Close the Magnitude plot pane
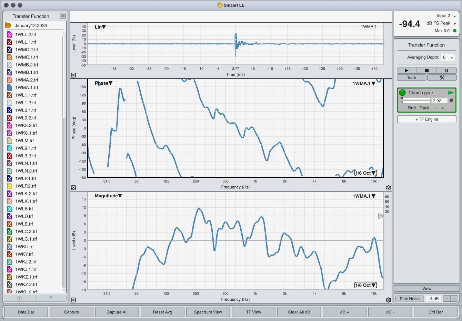The width and height of the screenshot is (462, 321). (x=73, y=300)
